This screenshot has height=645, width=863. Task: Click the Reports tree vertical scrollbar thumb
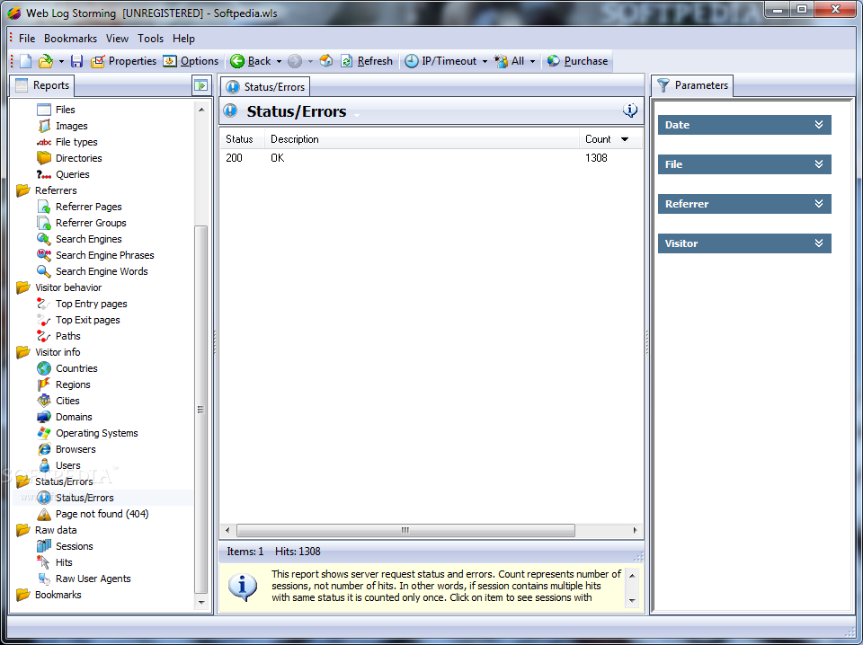click(x=200, y=409)
